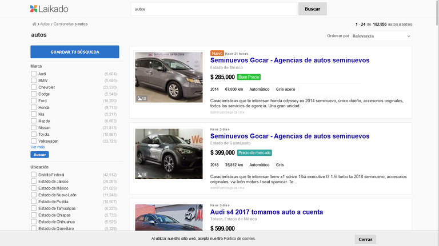Open photo count icon on BMW X1 thumbnail
Image resolution: width=439 pixels, height=246 pixels.
[142, 175]
